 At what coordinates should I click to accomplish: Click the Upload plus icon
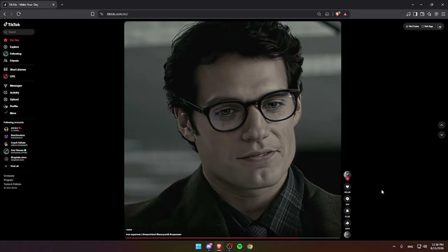[x=6, y=99]
